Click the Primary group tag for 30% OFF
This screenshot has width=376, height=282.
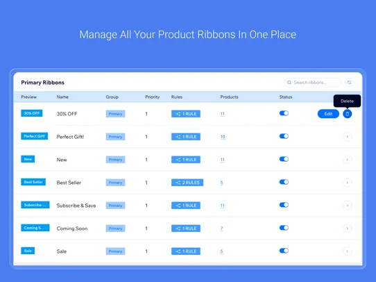click(115, 114)
